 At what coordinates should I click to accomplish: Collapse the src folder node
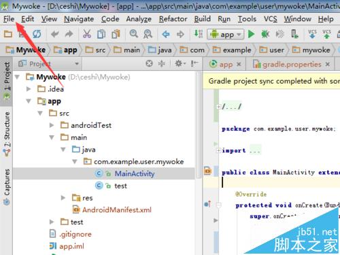point(40,114)
